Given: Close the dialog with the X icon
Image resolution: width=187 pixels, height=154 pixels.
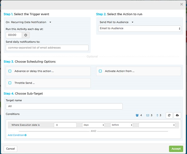Looking at the screenshot, I should click(181, 4).
